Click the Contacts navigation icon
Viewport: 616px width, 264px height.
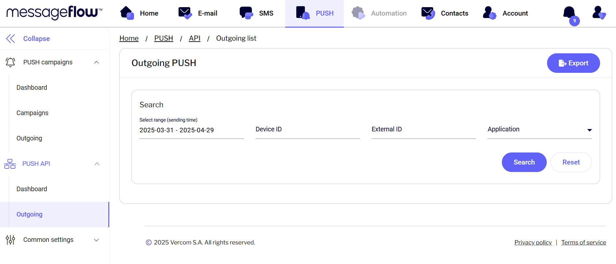tap(428, 13)
